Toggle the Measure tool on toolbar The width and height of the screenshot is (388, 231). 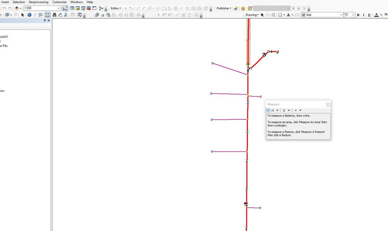(x=47, y=15)
